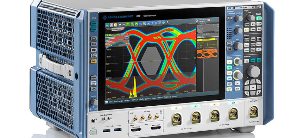Push the Save Recall key

pos(94,38)
